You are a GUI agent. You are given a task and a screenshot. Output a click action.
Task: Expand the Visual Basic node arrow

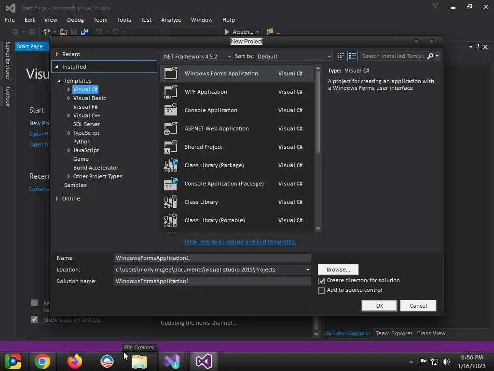pyautogui.click(x=69, y=98)
